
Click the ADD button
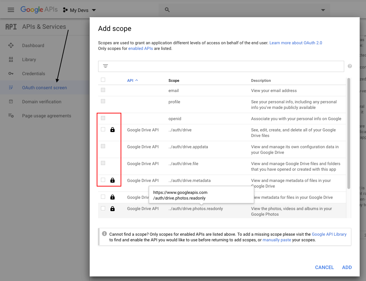[x=347, y=267]
